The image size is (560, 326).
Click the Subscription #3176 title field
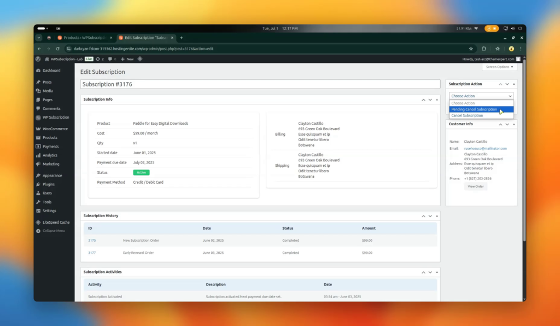pyautogui.click(x=260, y=84)
